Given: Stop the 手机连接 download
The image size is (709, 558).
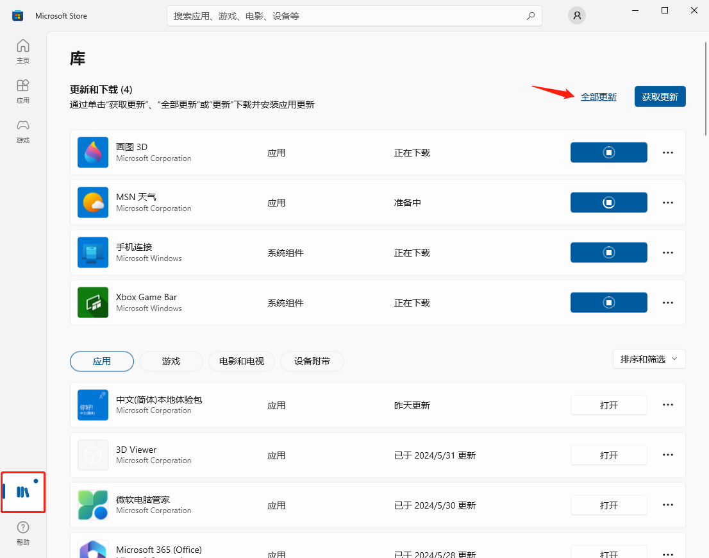Looking at the screenshot, I should (608, 252).
